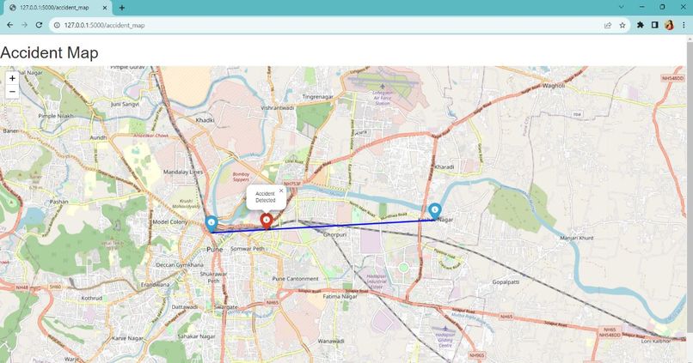Click the address bar URL
The height and width of the screenshot is (363, 693).
[x=104, y=25]
